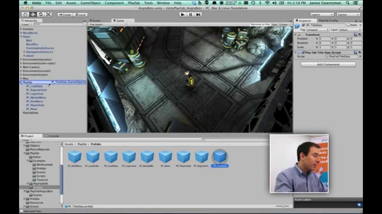This screenshot has height=214, width=382.
Task: Collapse the Play Fab Title Data component foldout
Action: tap(296, 52)
